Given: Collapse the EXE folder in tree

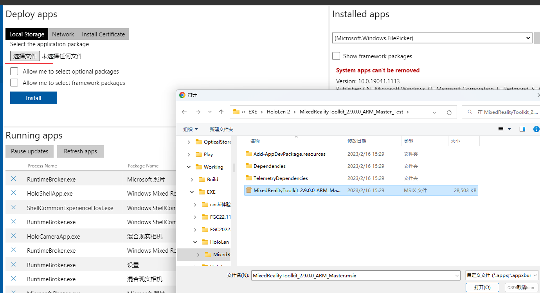Looking at the screenshot, I should tap(192, 192).
